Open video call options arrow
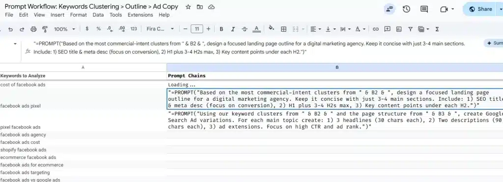Image resolution: width=503 pixels, height=182 pixels. tap(452, 9)
